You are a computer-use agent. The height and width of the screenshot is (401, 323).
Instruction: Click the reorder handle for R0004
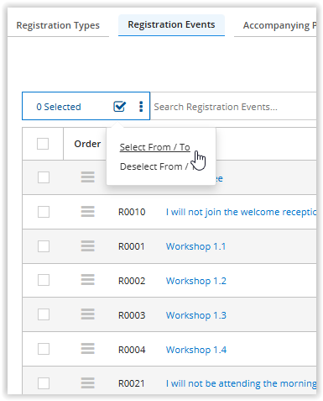tap(88, 349)
